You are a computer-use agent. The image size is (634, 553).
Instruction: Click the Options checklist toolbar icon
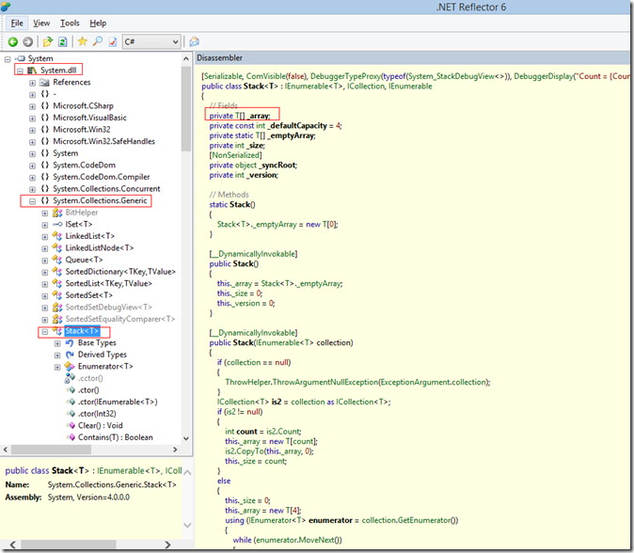click(x=112, y=42)
